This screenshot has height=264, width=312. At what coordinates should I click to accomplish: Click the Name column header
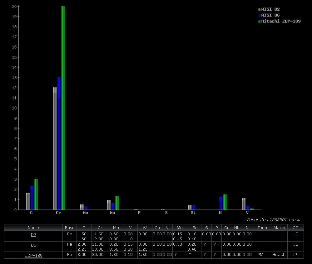33,228
